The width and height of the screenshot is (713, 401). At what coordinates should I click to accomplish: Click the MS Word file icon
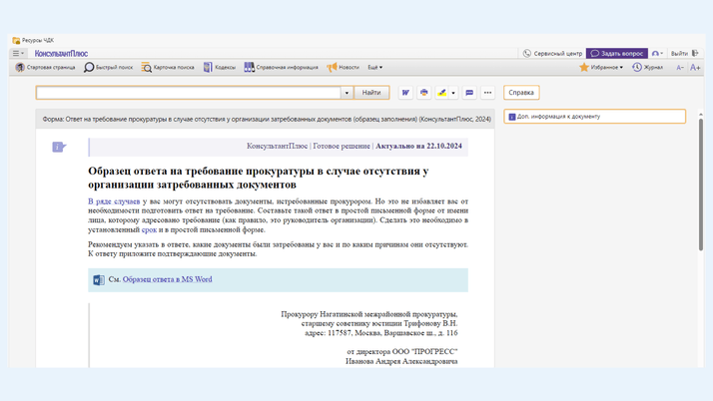coord(99,280)
